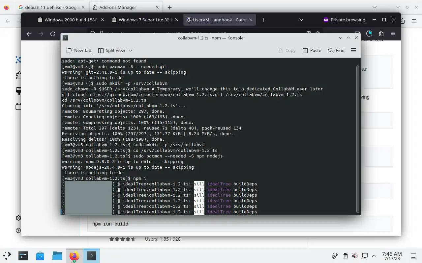This screenshot has height=263, width=422.
Task: Click the add-on star rating
Action: [x=122, y=239]
